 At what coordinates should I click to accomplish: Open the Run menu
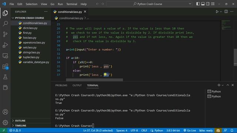point(60,4)
